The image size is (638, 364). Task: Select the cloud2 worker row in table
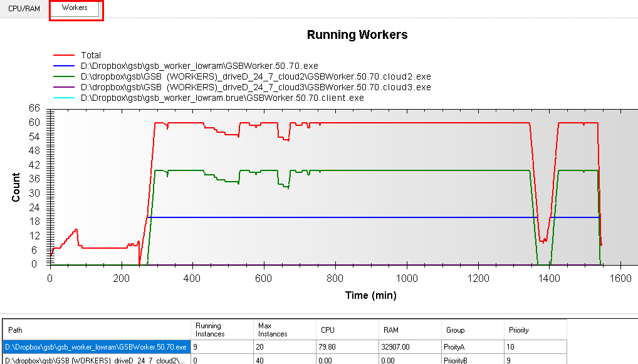97,360
